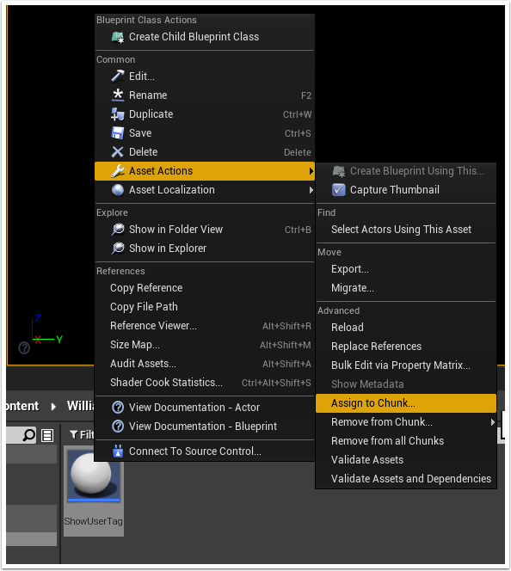Click the Show in Explorer magnifier icon
Viewport: 511px width, 571px height.
(117, 248)
